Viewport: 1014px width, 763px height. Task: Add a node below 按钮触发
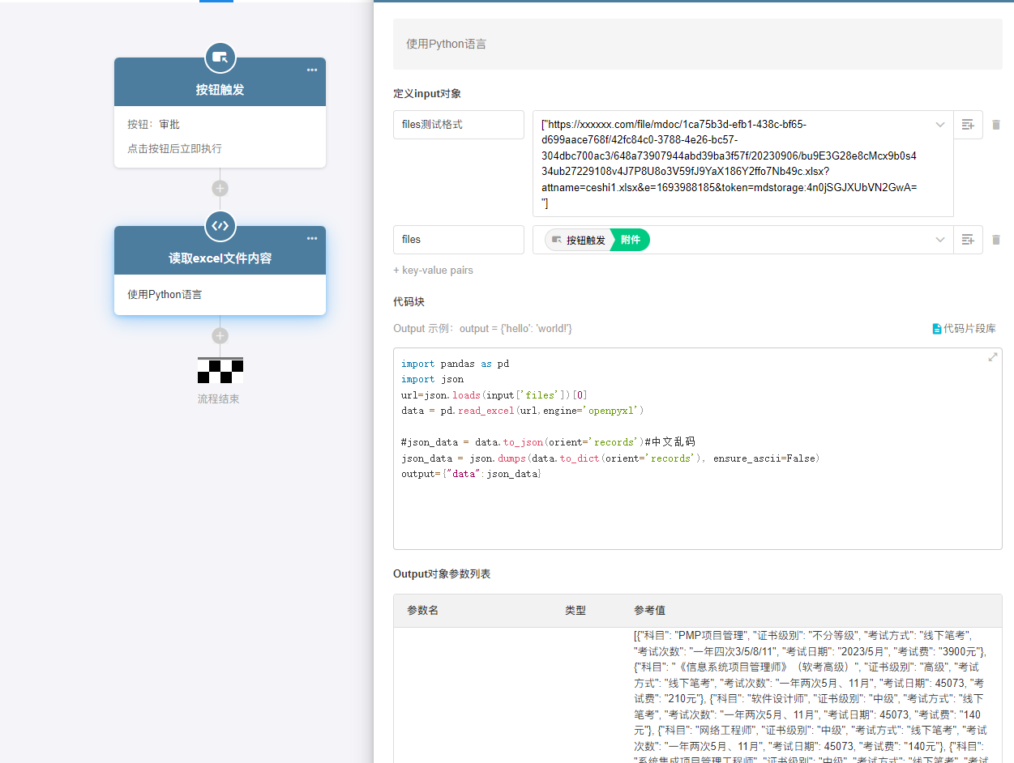click(x=220, y=189)
